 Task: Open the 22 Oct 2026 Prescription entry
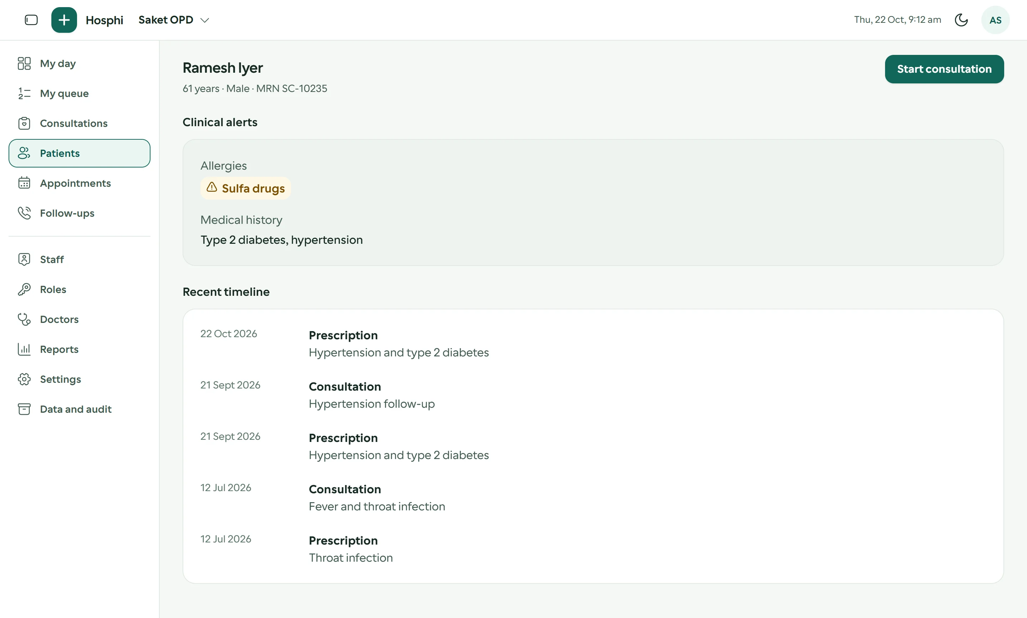coord(593,344)
